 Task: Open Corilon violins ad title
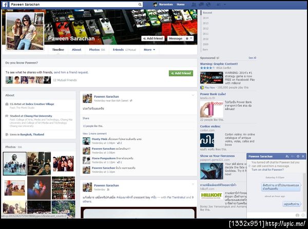(x=210, y=127)
